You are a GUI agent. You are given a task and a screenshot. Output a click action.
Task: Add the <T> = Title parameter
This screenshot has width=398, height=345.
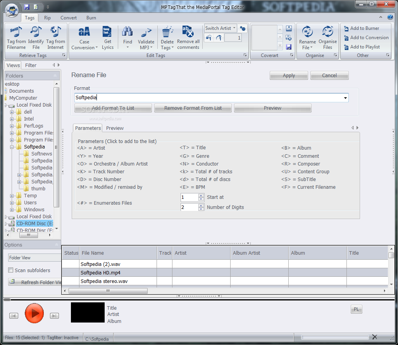(193, 148)
